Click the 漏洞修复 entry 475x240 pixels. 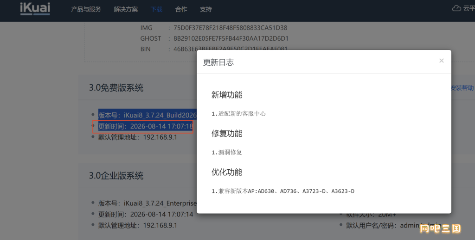(x=226, y=153)
